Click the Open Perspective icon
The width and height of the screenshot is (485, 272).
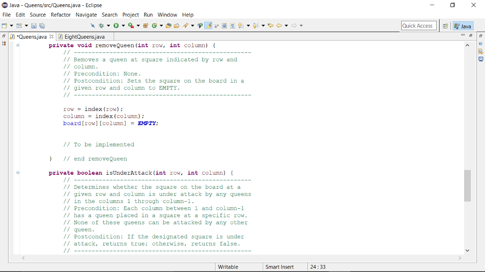445,26
